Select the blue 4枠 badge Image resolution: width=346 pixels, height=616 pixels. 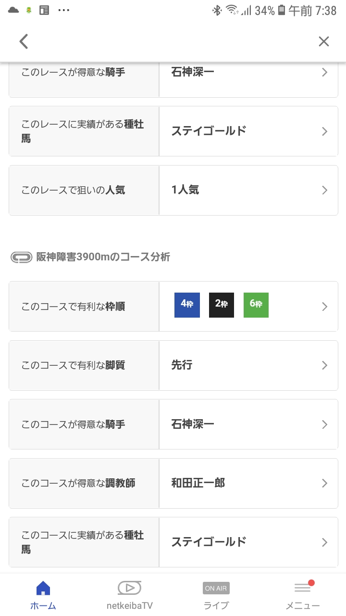(x=187, y=305)
